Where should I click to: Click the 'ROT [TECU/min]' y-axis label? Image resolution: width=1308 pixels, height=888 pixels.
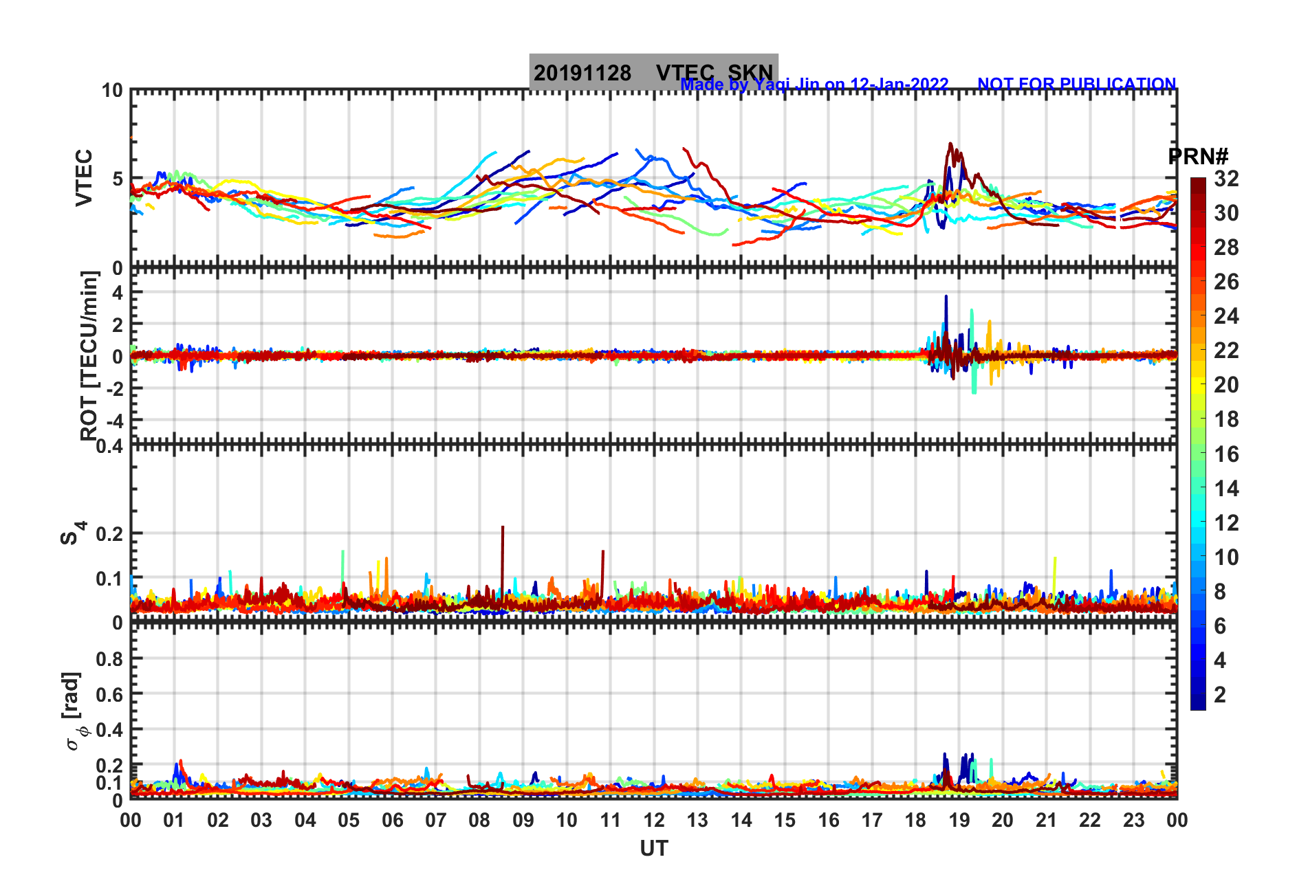pos(89,355)
